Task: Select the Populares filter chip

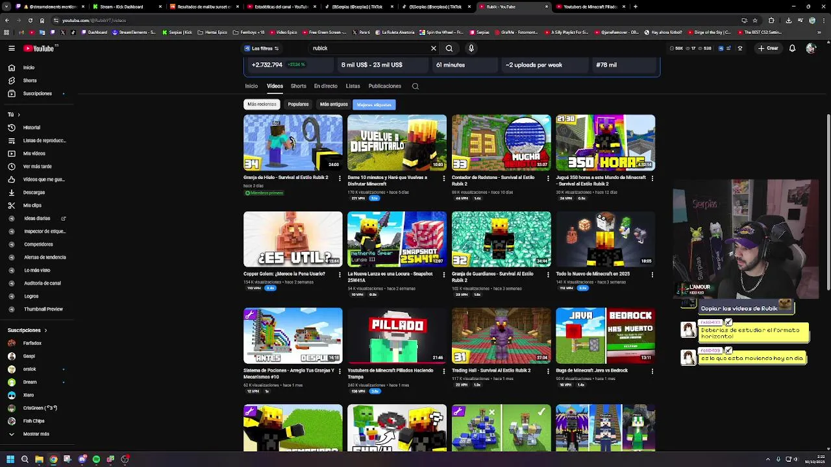Action: [x=299, y=104]
